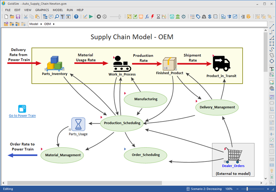Expand the arrow after Model in breadcrumb
276x192 pixels.
(41, 24)
